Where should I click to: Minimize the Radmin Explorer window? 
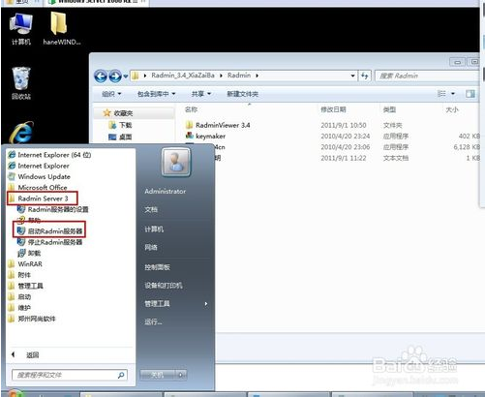pyautogui.click(x=458, y=62)
